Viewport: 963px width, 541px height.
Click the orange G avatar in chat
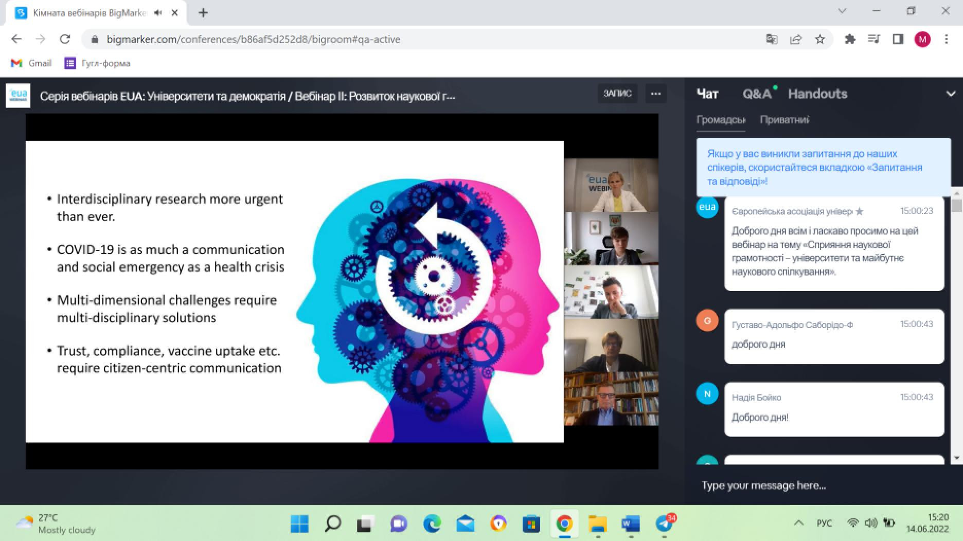pos(707,320)
